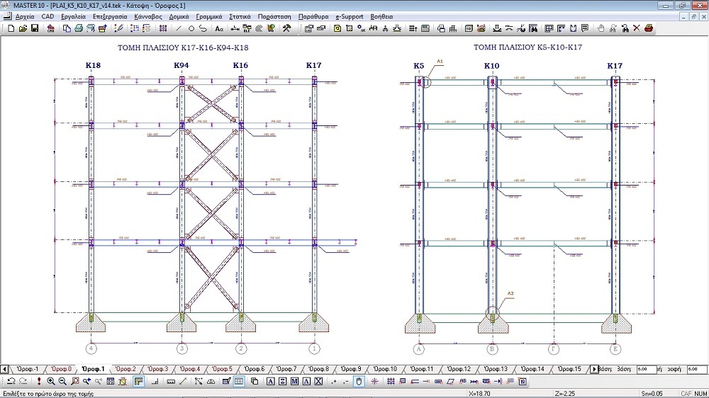The width and height of the screenshot is (709, 398).
Task: Toggle the highlighted ortho mode button
Action: click(139, 381)
